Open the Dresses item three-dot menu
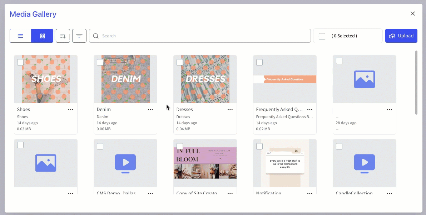 (x=230, y=109)
